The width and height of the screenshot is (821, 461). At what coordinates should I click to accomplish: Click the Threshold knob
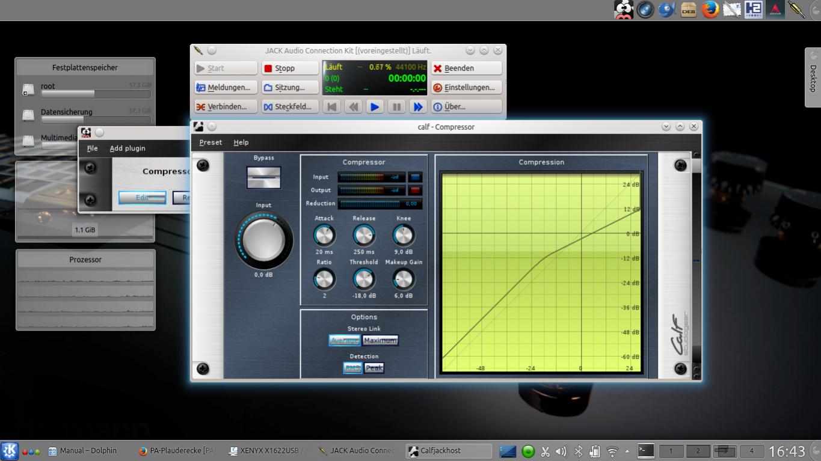point(364,279)
